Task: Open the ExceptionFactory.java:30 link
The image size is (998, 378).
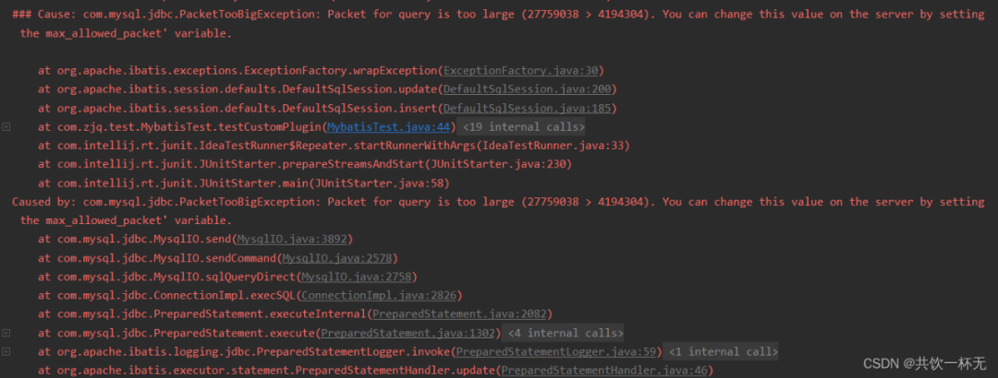Action: [x=520, y=70]
